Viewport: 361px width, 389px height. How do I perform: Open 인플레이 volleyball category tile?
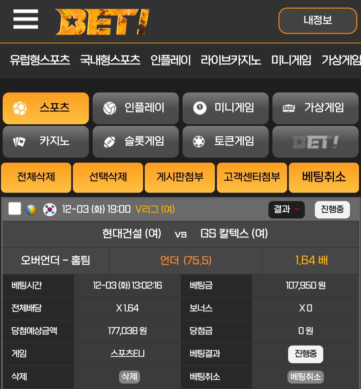(135, 108)
